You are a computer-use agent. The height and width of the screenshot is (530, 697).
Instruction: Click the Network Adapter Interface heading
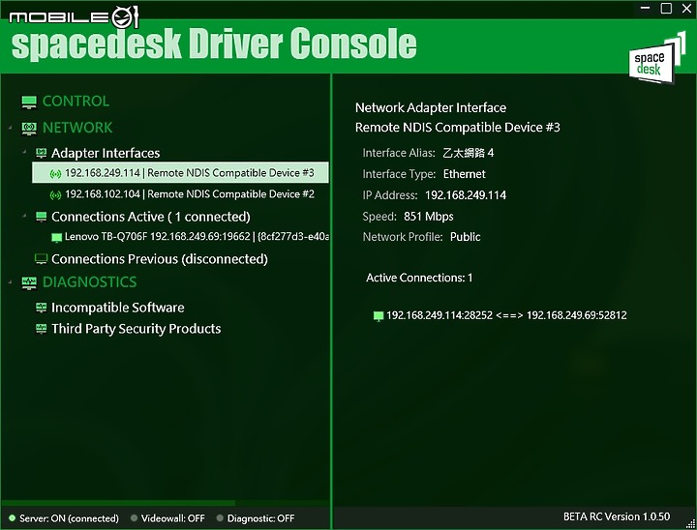[431, 108]
